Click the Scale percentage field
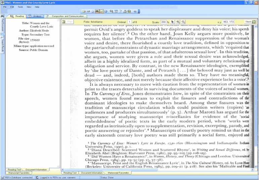Image resolution: width=259 pixels, height=180 pixels. (163, 22)
